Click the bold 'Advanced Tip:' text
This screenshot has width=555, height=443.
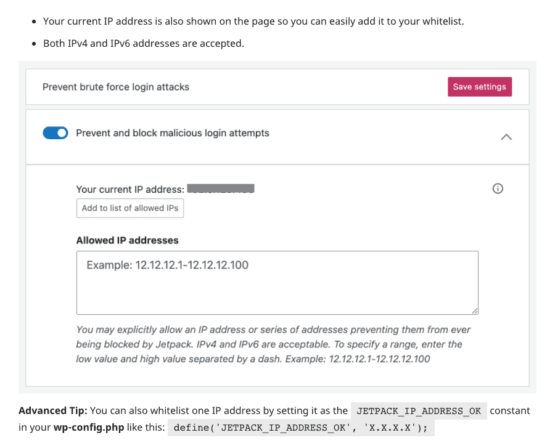tap(53, 411)
